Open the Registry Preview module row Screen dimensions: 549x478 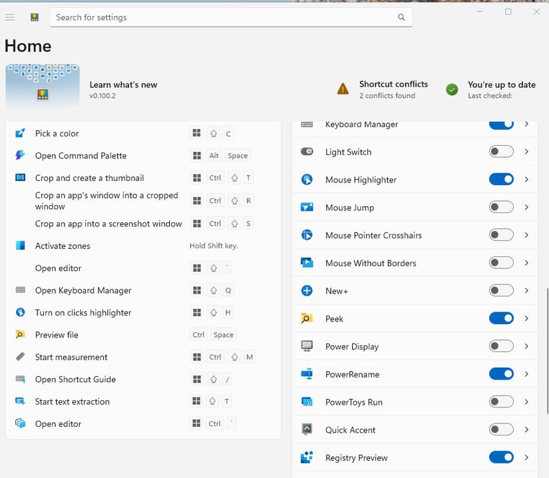415,457
